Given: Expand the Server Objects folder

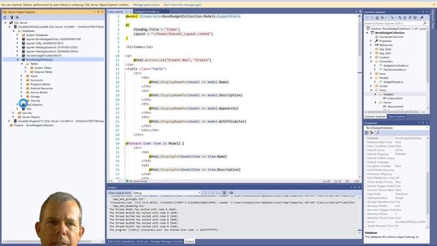Looking at the screenshot, I should [x=14, y=117].
